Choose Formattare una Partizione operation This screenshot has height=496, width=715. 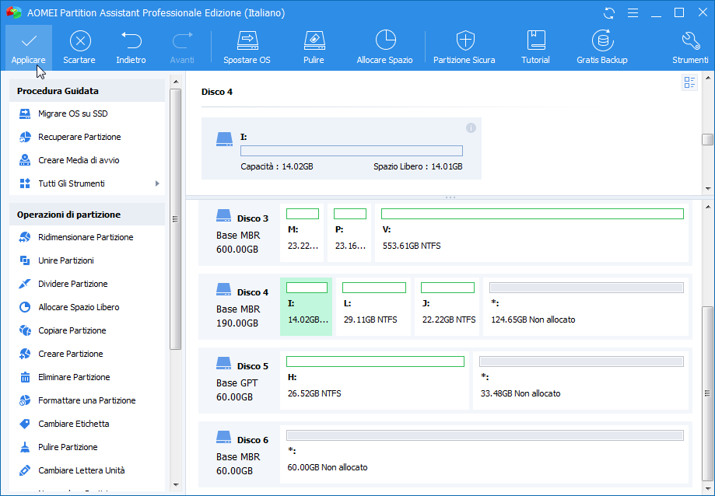(x=86, y=400)
